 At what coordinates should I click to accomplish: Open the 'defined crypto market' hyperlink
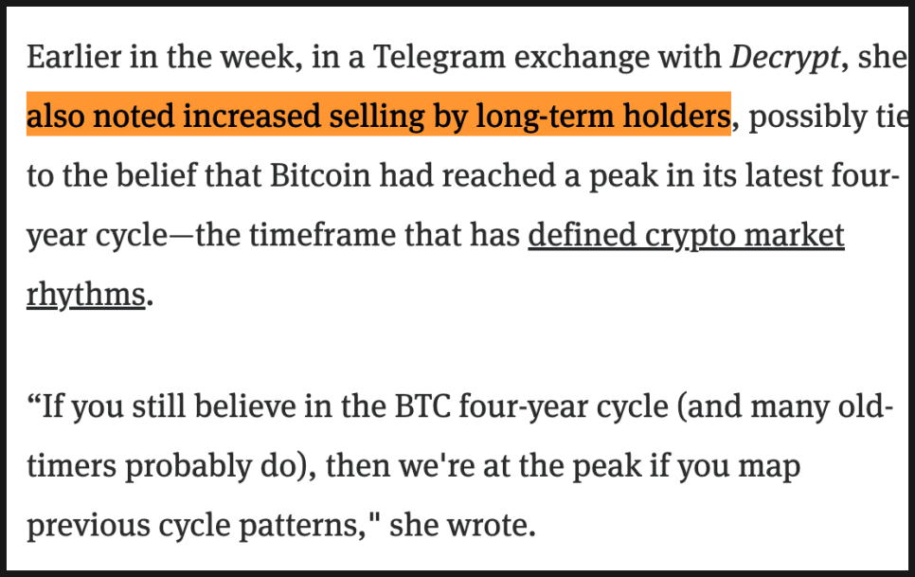click(685, 235)
